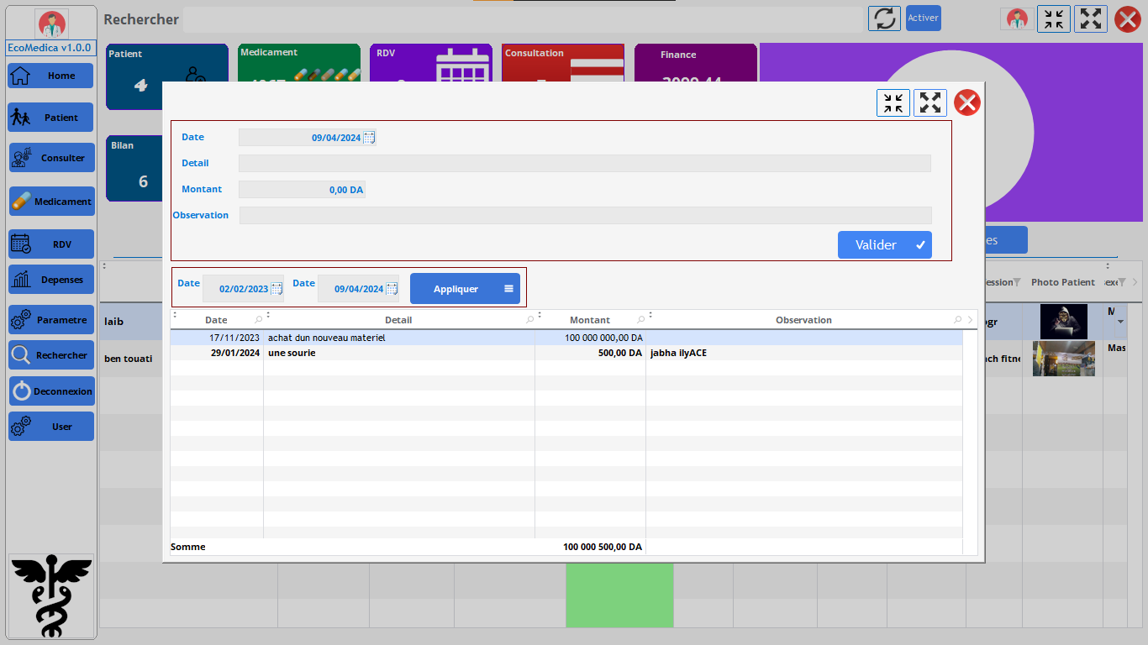Click the doctor avatar icon at top right
Viewport: 1148px width, 645px height.
coord(1016,18)
